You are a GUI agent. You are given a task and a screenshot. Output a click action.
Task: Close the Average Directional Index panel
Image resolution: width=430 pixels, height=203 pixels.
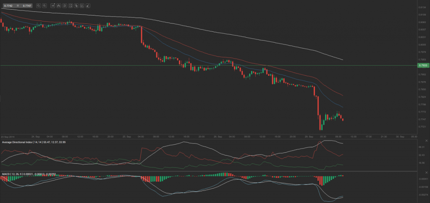coord(426,141)
